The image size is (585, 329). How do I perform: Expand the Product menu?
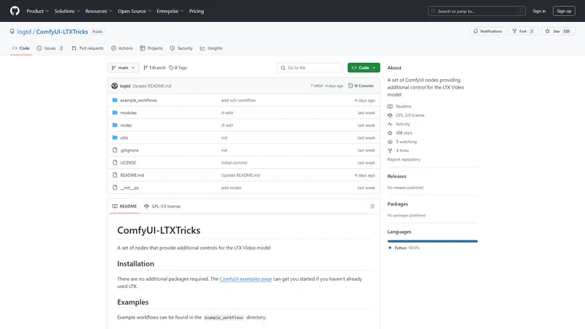coord(38,11)
